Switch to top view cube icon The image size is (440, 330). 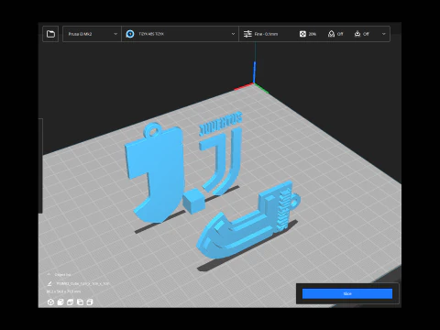(x=71, y=302)
